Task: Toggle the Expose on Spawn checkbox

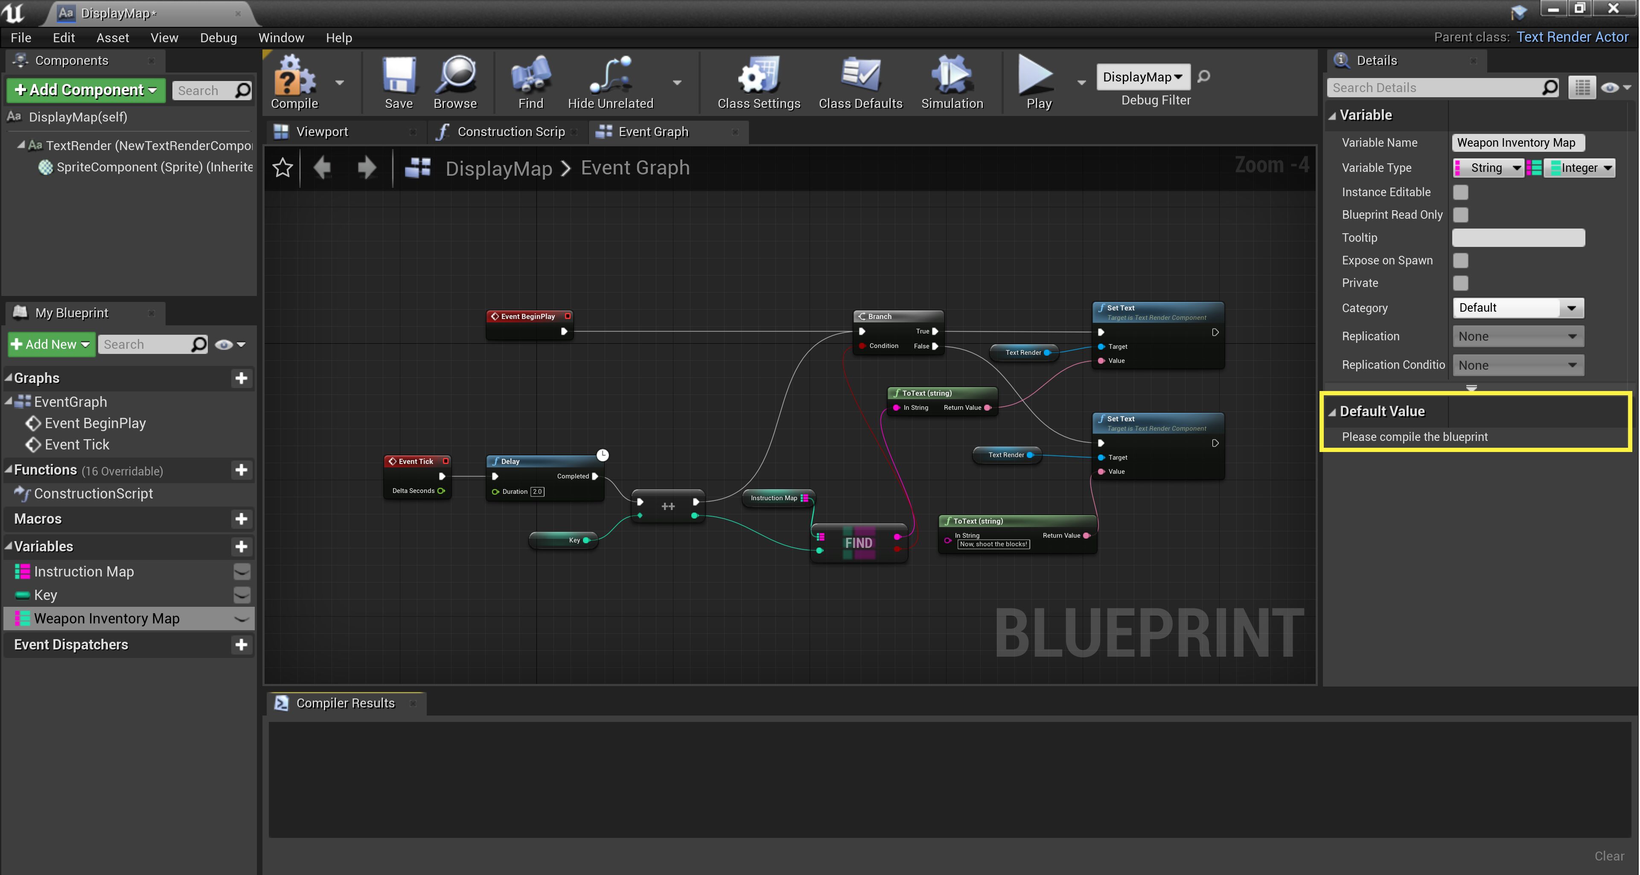Action: pyautogui.click(x=1460, y=260)
